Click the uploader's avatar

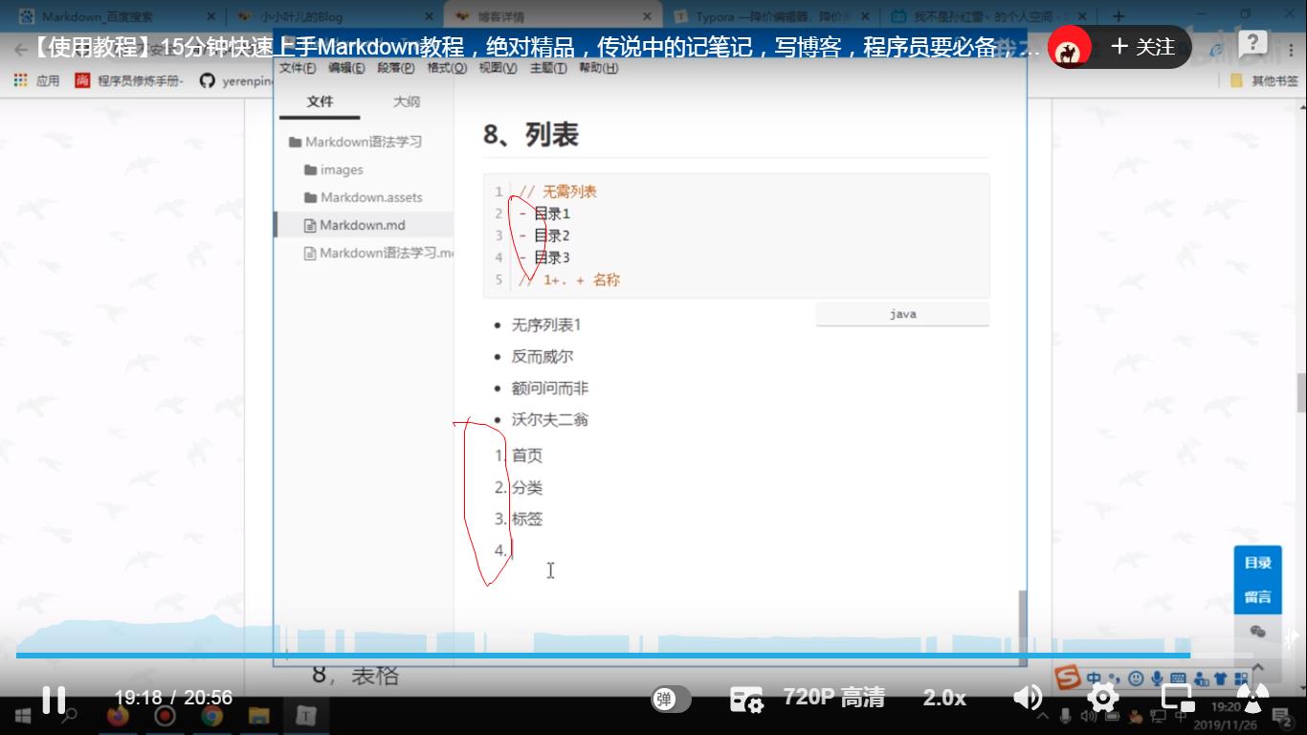tap(1070, 48)
